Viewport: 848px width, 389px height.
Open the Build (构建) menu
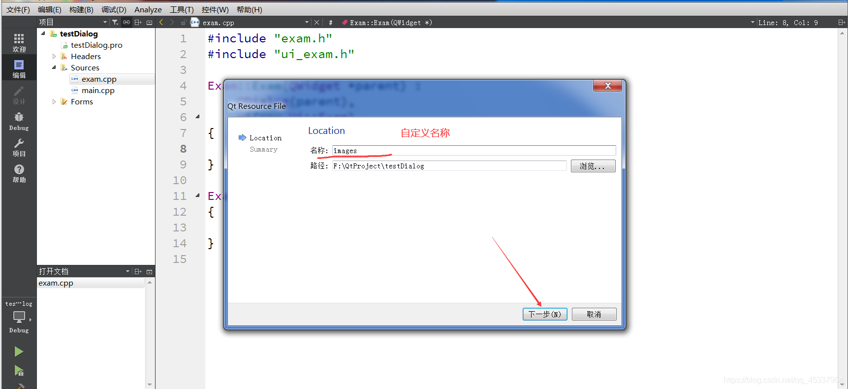[81, 9]
